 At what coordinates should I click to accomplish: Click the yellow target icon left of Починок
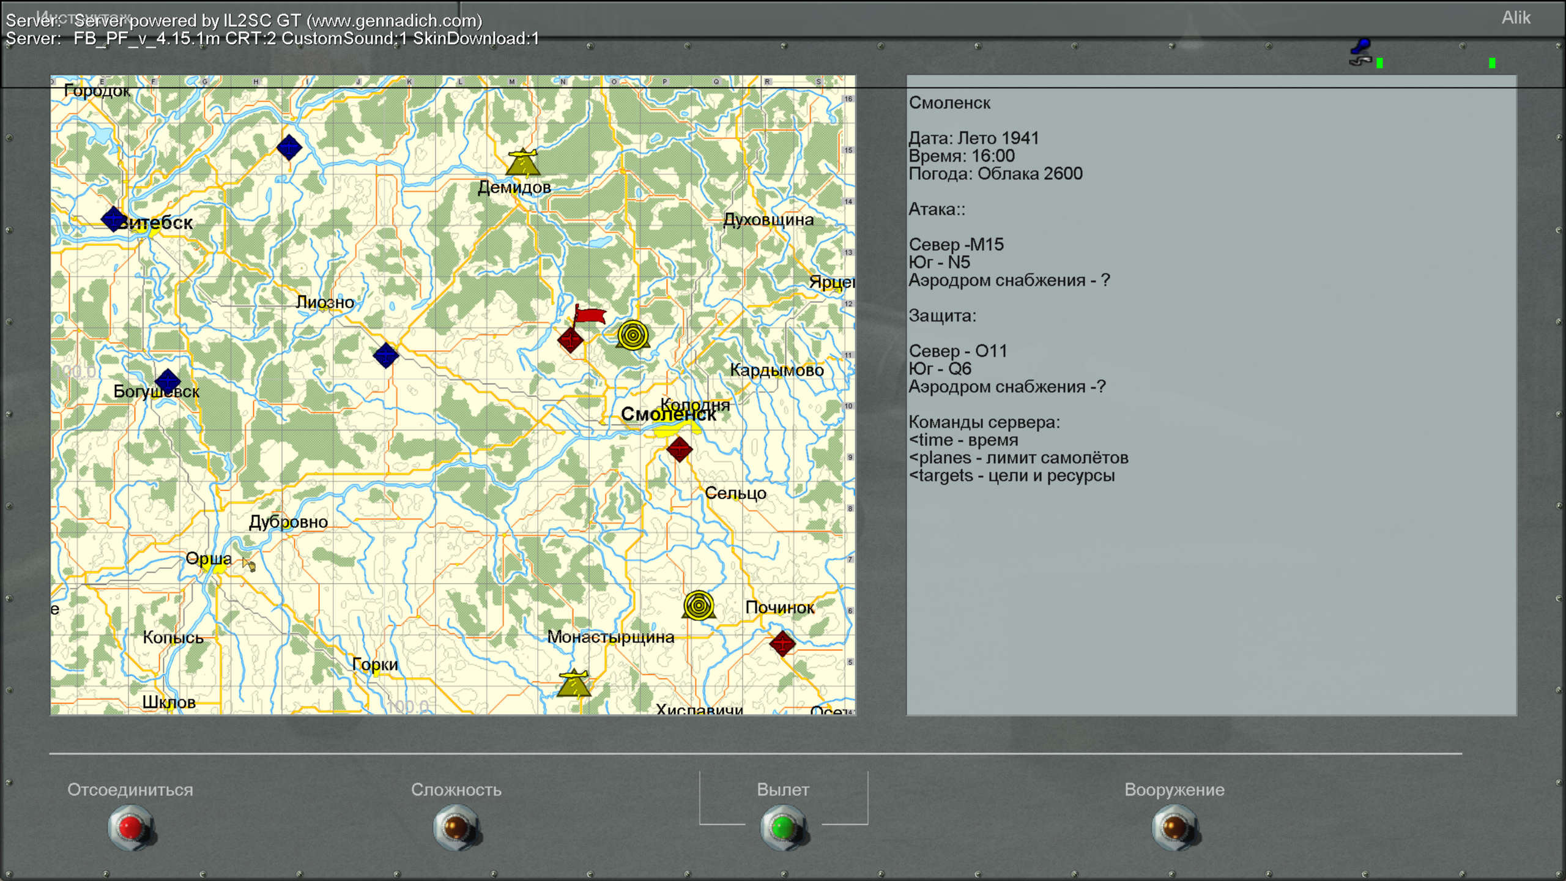699,606
